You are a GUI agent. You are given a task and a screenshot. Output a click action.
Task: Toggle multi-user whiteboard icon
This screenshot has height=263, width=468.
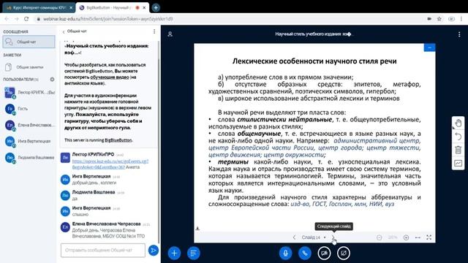point(458,163)
